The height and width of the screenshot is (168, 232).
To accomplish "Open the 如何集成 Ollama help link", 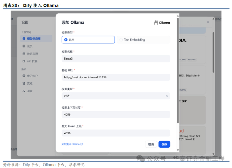I will click(72, 144).
